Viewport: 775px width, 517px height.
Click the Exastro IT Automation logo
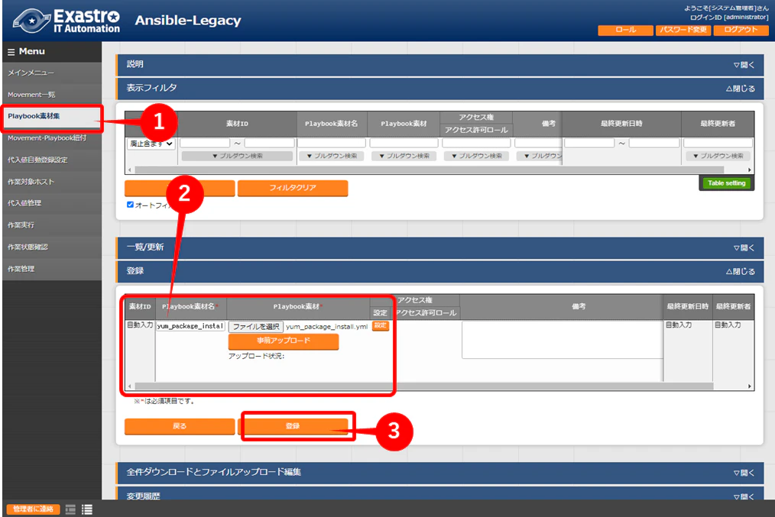click(66, 21)
